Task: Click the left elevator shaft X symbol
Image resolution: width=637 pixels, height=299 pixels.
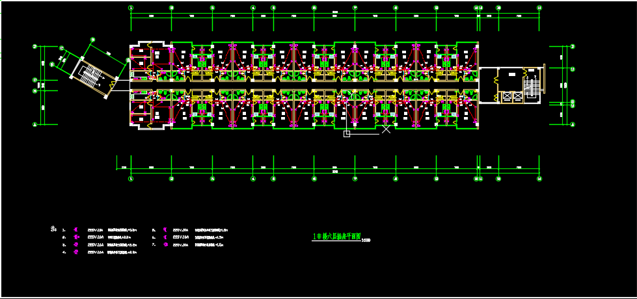Action: point(508,96)
